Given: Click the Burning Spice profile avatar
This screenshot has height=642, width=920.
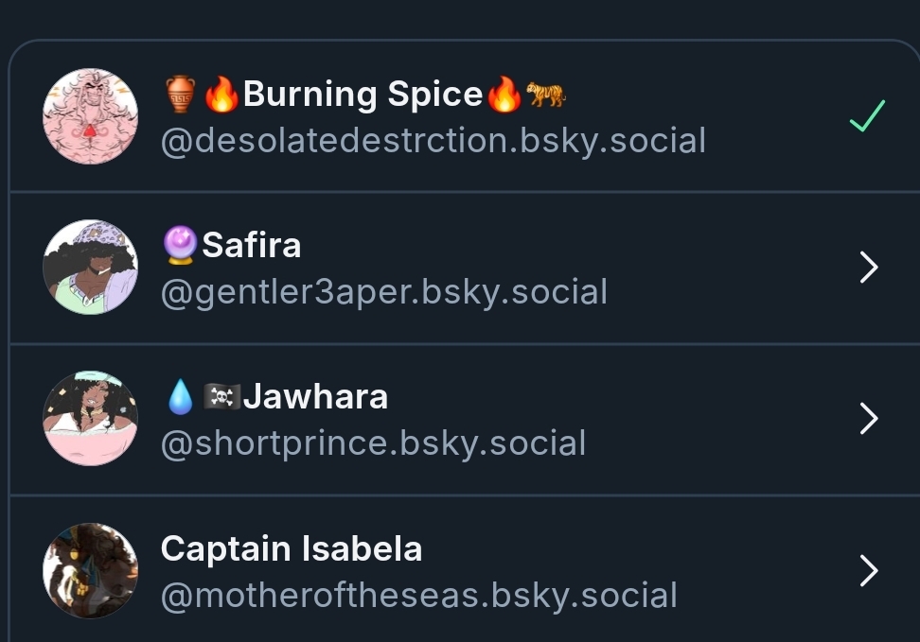Looking at the screenshot, I should 90,116.
